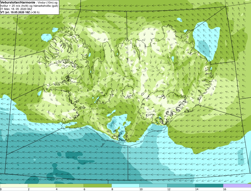Click the legend scale label "14"
Screen dimensions: 251x191
(197, 189)
